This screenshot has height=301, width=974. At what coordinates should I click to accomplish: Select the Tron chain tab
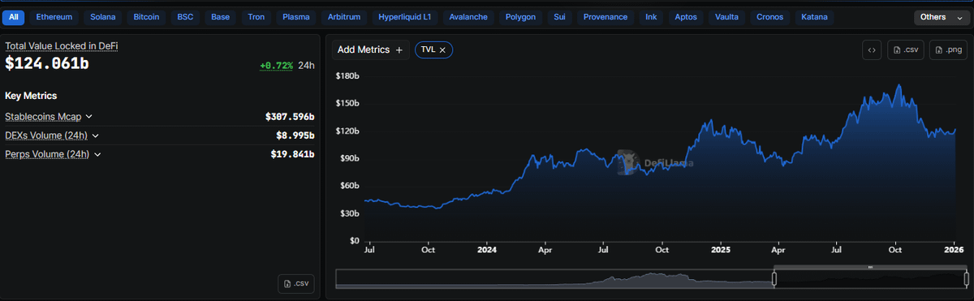[x=256, y=17]
